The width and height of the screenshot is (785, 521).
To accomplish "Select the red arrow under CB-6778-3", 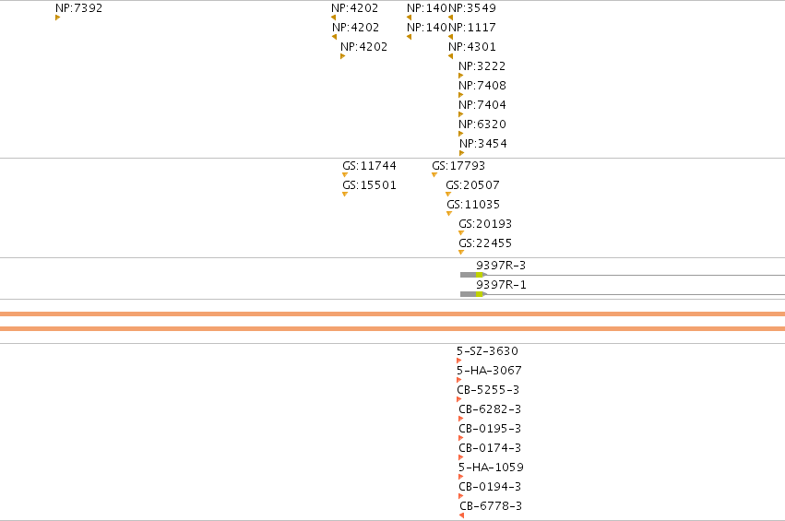I will [461, 515].
